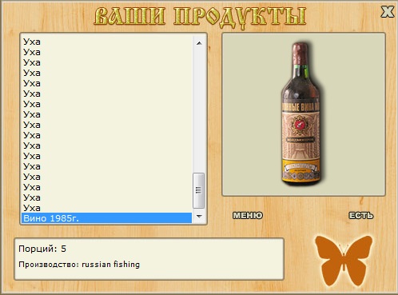Viewport: 398px width, 295px height.
Task: Click the orange butterfly icon
Action: click(344, 260)
